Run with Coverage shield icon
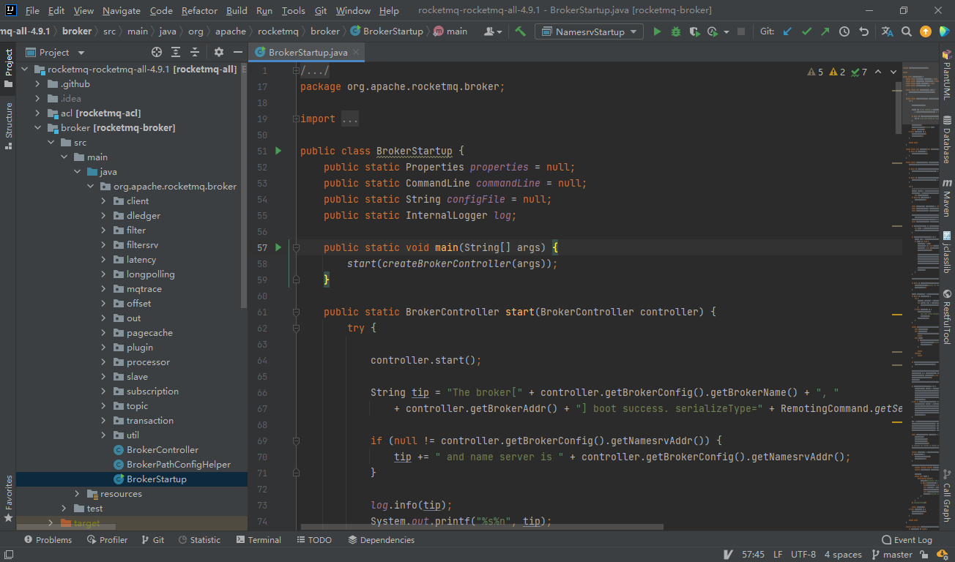 click(694, 31)
